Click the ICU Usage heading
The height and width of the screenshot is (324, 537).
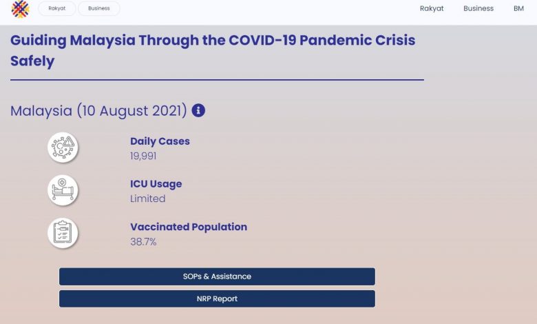click(x=156, y=184)
